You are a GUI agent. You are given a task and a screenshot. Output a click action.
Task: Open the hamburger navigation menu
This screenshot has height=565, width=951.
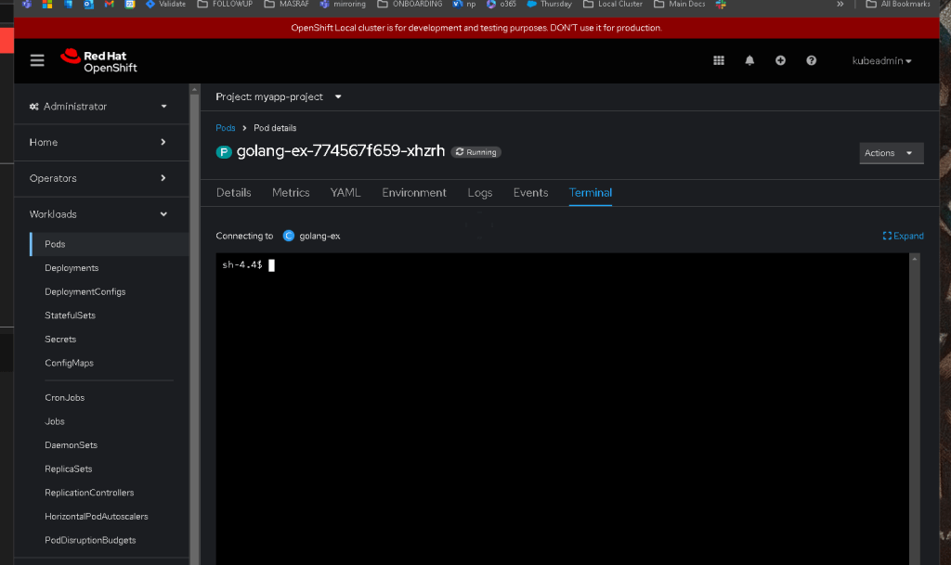click(x=37, y=60)
